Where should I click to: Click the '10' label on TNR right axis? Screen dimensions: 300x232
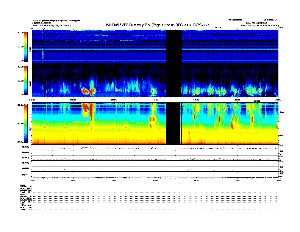pos(281,136)
